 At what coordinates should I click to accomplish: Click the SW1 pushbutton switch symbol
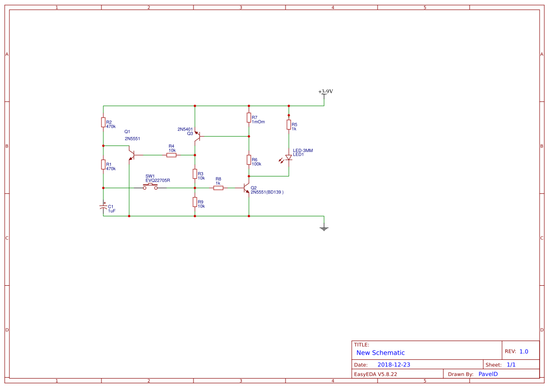[150, 187]
